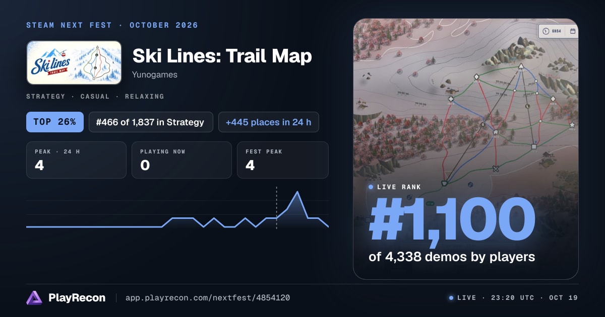605x317 pixels.
Task: Click the 6H54 time readout
Action: [x=556, y=31]
